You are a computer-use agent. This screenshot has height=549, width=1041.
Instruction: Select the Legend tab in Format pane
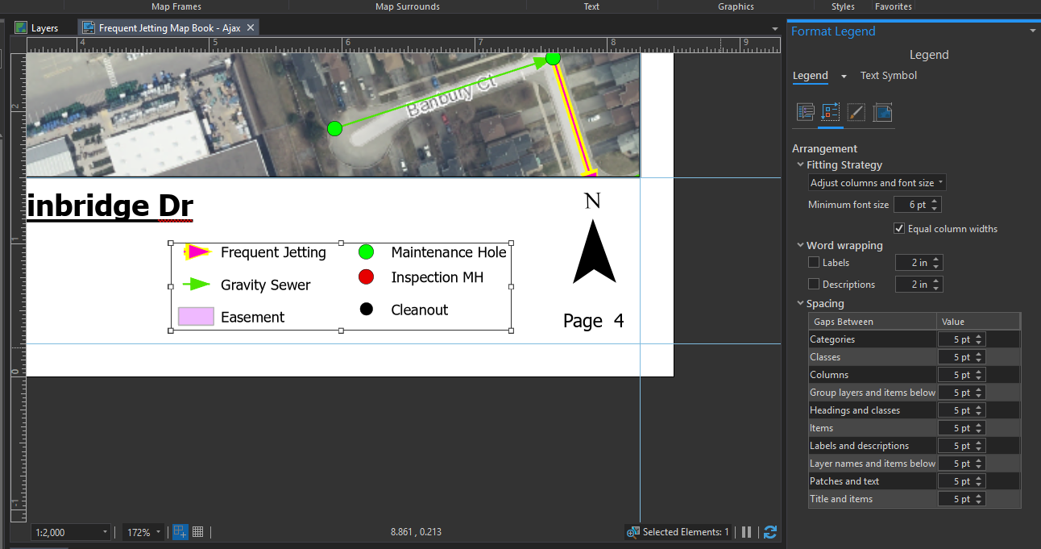(x=811, y=76)
